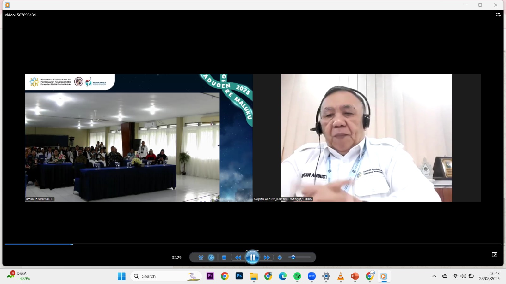The height and width of the screenshot is (284, 506).
Task: Open Spotify from the taskbar
Action: [x=297, y=276]
